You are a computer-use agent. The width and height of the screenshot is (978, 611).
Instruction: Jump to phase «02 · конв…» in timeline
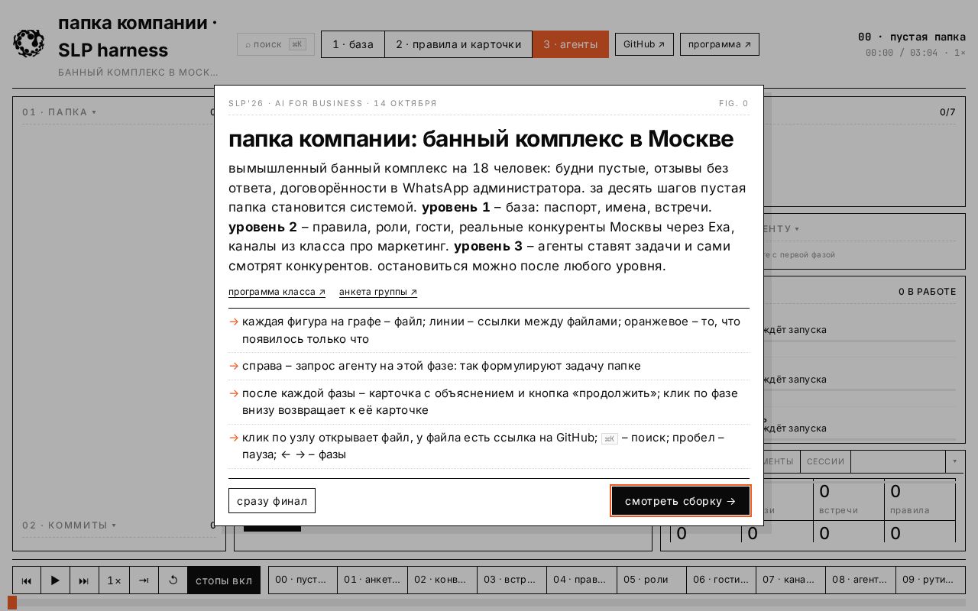click(x=442, y=580)
